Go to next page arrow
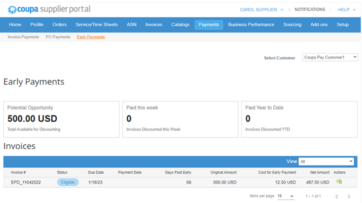 coord(349,196)
